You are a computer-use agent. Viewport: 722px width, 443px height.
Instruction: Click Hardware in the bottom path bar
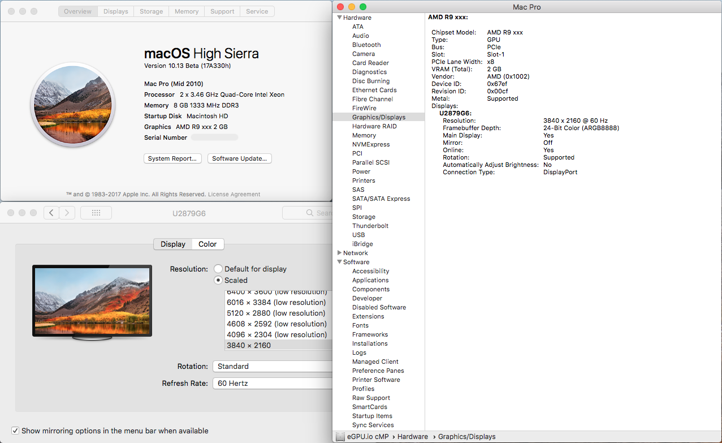413,437
